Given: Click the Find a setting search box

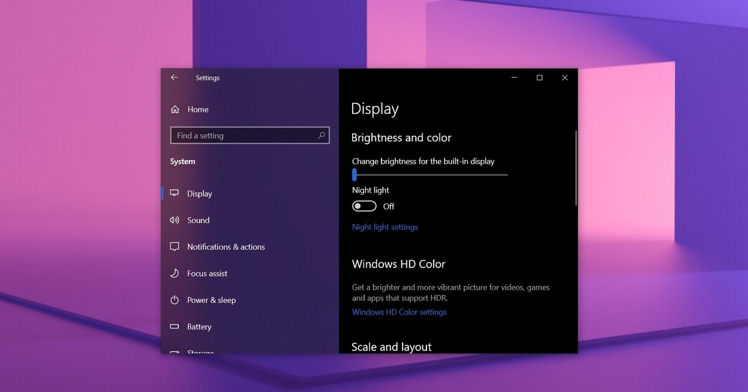Looking at the screenshot, I should 249,136.
